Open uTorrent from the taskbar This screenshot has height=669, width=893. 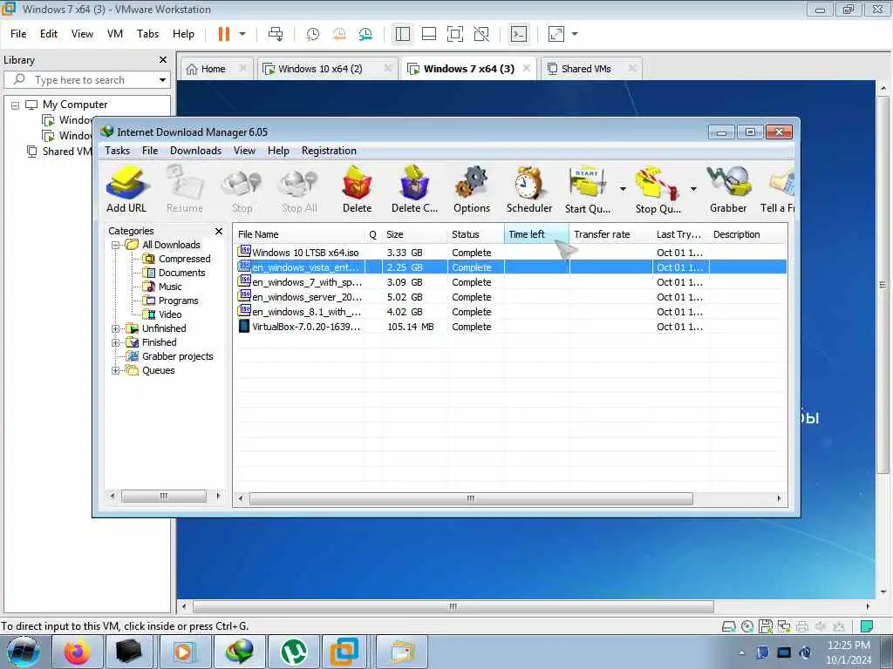(293, 652)
